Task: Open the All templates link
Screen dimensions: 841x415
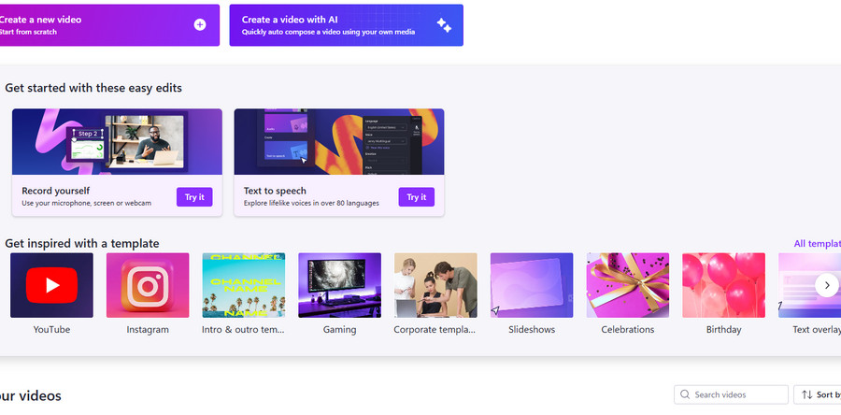Action: (818, 243)
